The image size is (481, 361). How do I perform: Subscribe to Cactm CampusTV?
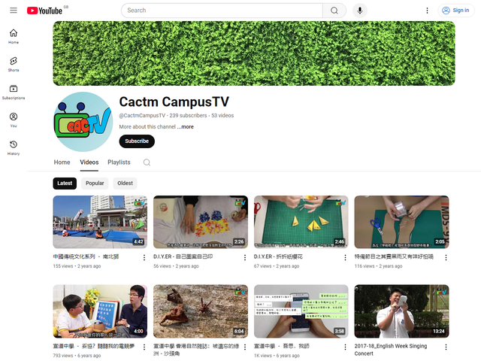click(x=137, y=141)
